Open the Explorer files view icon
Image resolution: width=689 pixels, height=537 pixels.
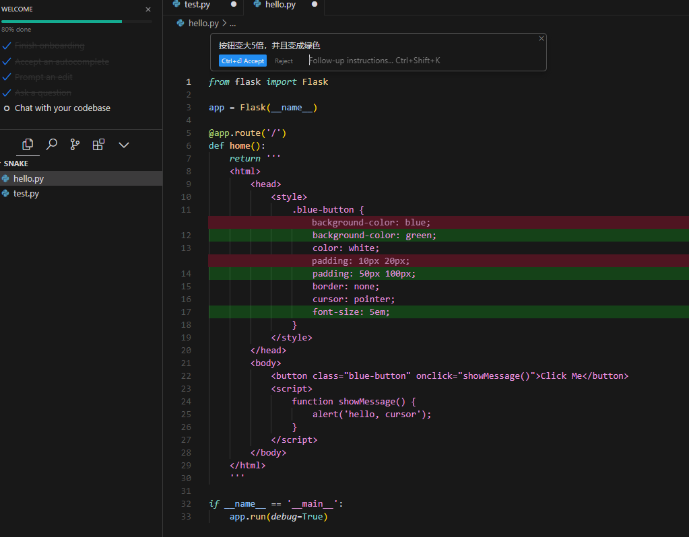(x=28, y=145)
